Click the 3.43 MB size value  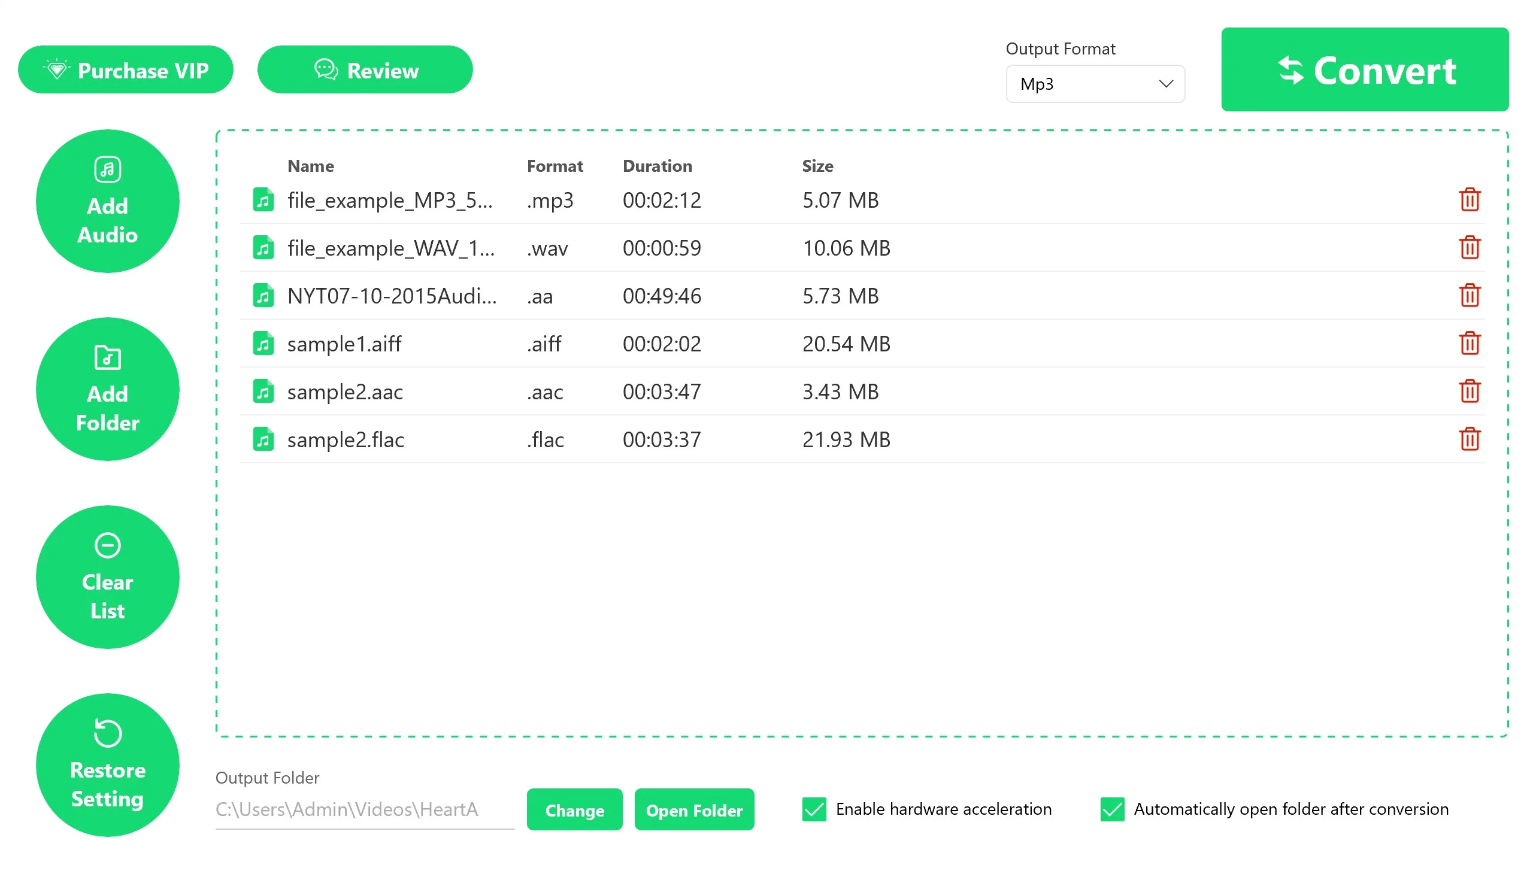(x=840, y=392)
